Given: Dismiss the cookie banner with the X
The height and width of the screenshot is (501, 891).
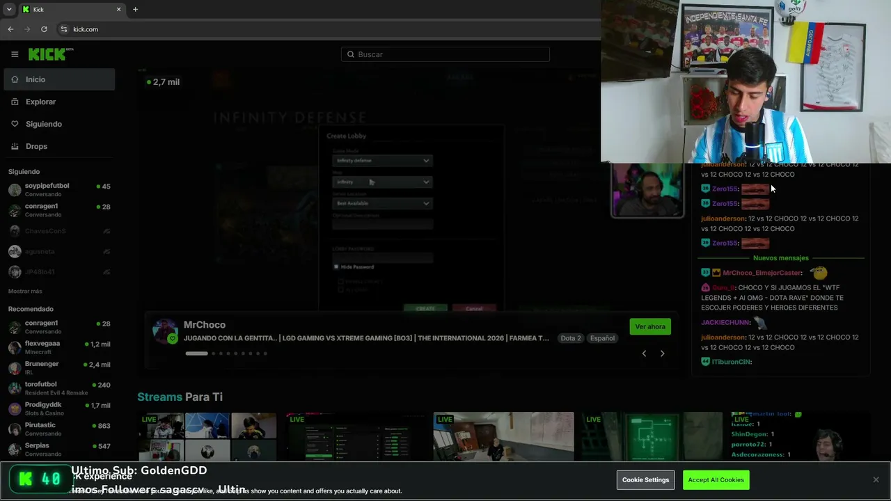Looking at the screenshot, I should click(x=876, y=479).
